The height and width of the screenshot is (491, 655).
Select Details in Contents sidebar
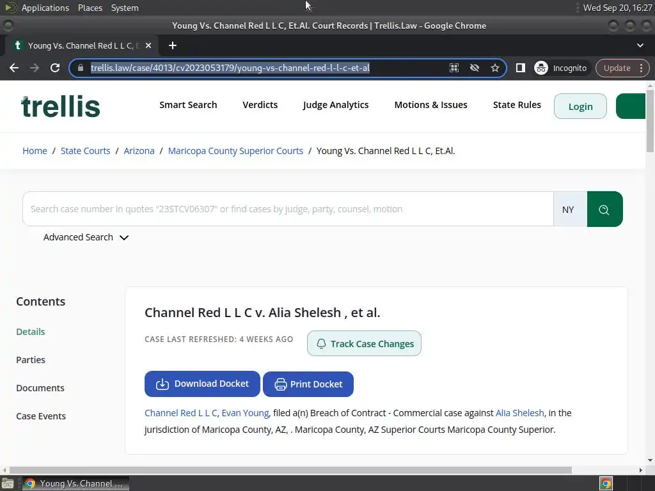pos(31,332)
